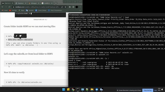Image resolution: width=165 pixels, height=92 pixels.
Task: Switch to the Medium 'How to' browser tab
Action: click(x=7, y=3)
